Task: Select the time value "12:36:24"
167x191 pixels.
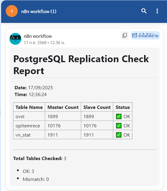Action: click(38, 95)
